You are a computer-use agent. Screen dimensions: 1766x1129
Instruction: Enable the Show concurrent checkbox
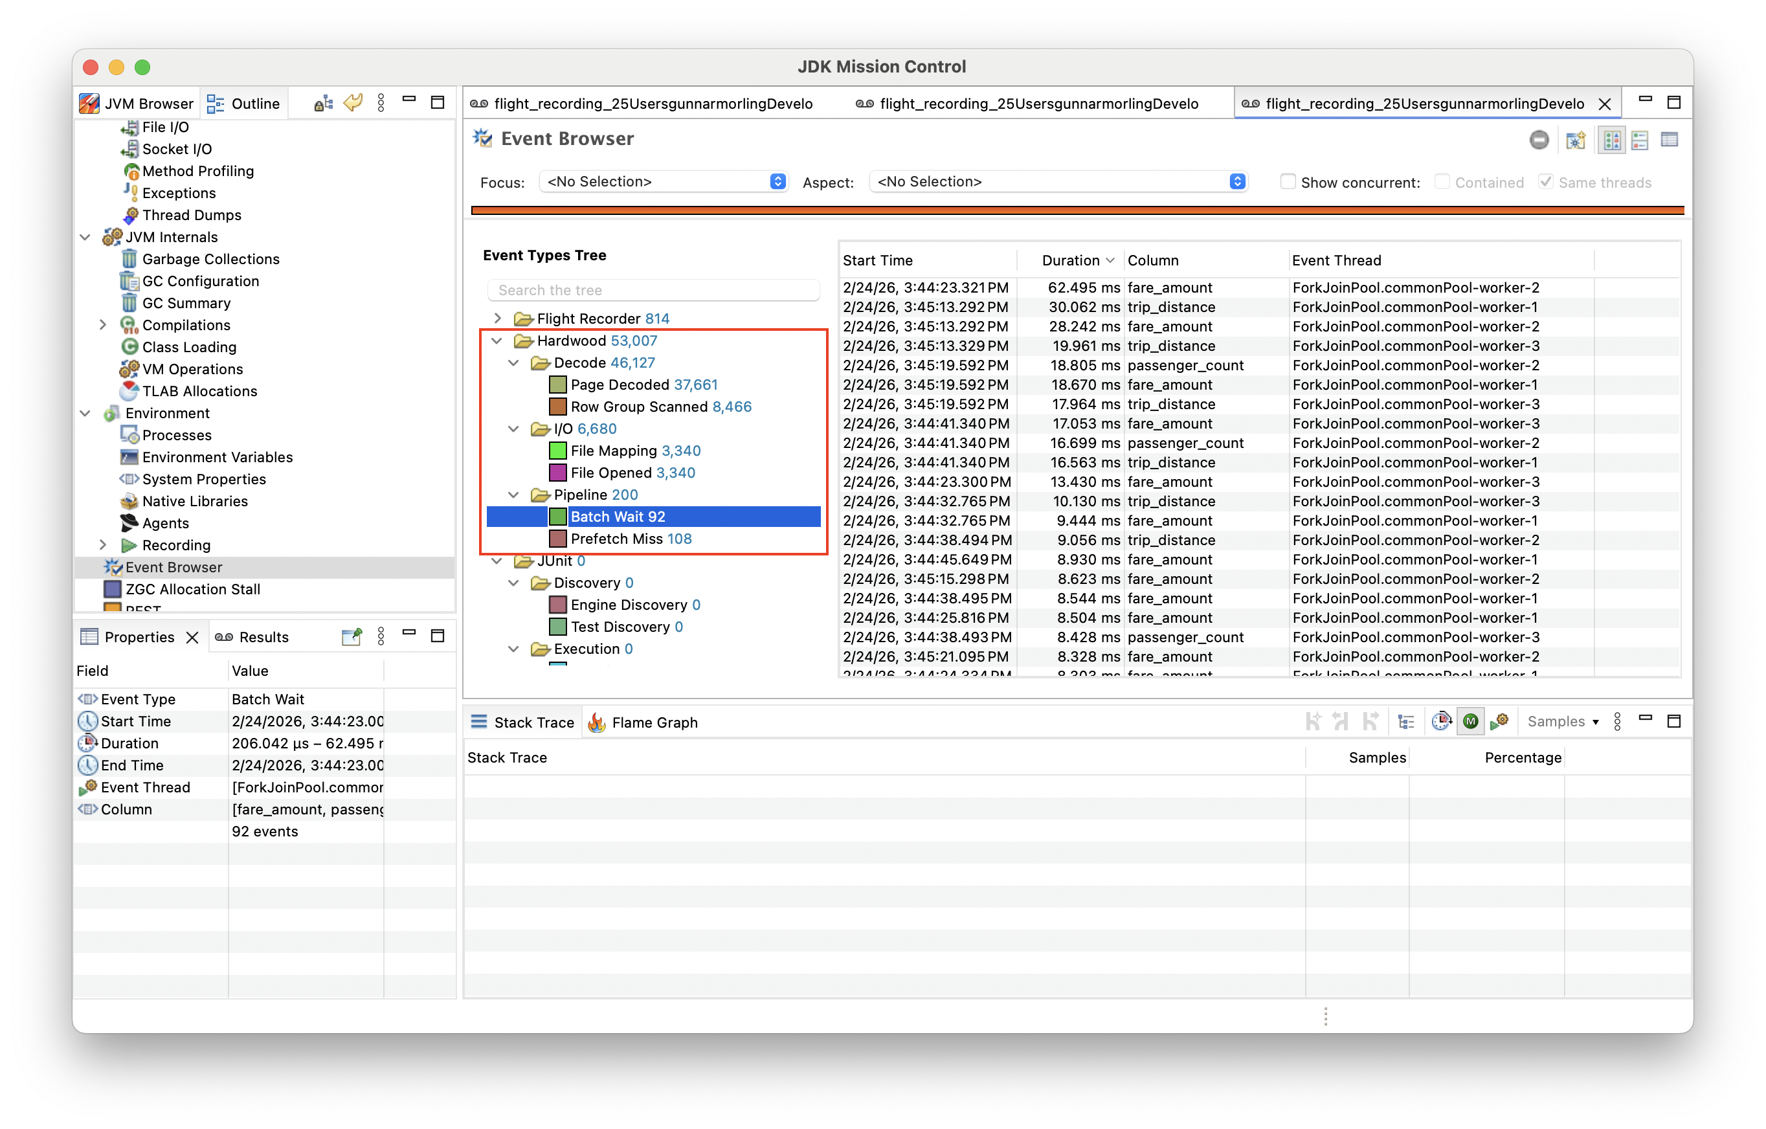pyautogui.click(x=1288, y=181)
